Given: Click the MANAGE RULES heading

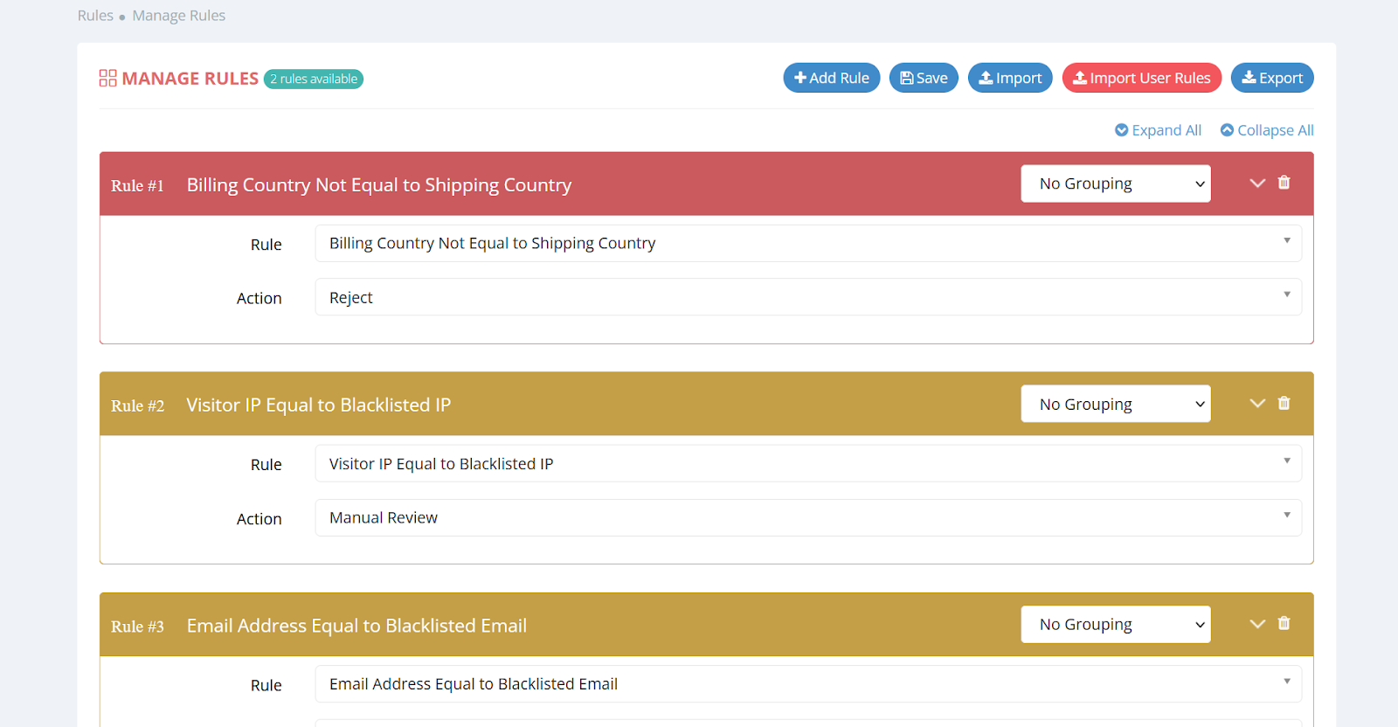Looking at the screenshot, I should (x=190, y=79).
